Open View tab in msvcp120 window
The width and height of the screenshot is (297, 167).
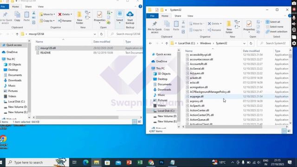point(40,6)
